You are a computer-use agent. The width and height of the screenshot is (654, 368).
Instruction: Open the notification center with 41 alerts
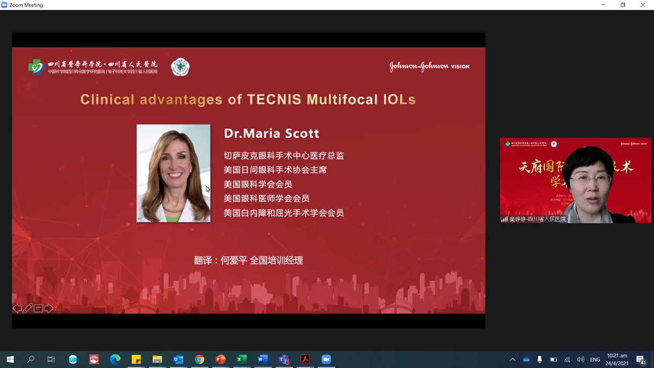[641, 359]
